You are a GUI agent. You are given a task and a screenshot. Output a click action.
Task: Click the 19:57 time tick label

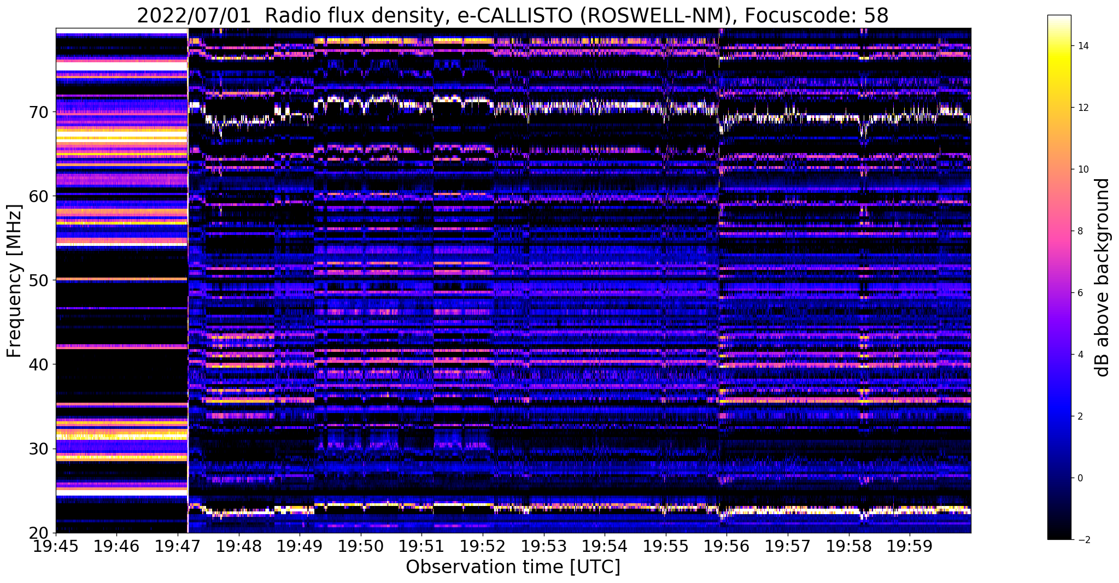click(788, 546)
